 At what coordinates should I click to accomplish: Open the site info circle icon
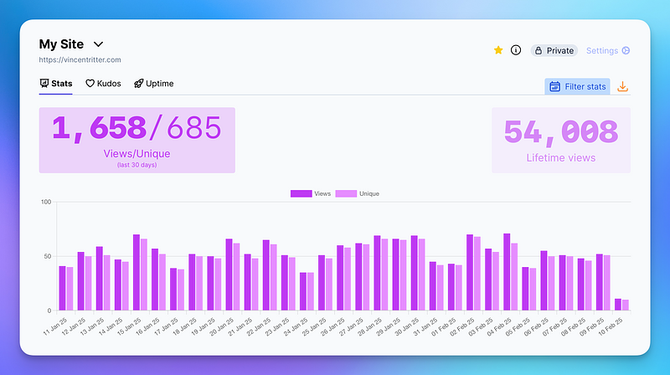point(516,50)
